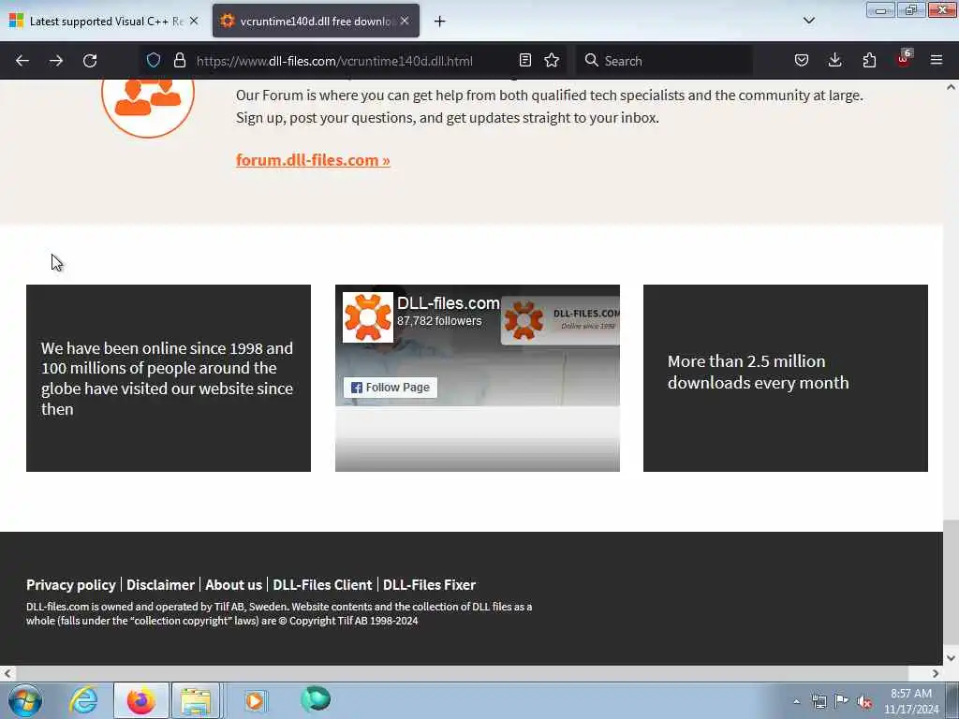Open the network status tray icon
The height and width of the screenshot is (719, 959).
(819, 701)
